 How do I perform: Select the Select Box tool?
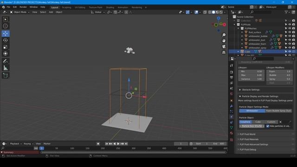coord(6,19)
